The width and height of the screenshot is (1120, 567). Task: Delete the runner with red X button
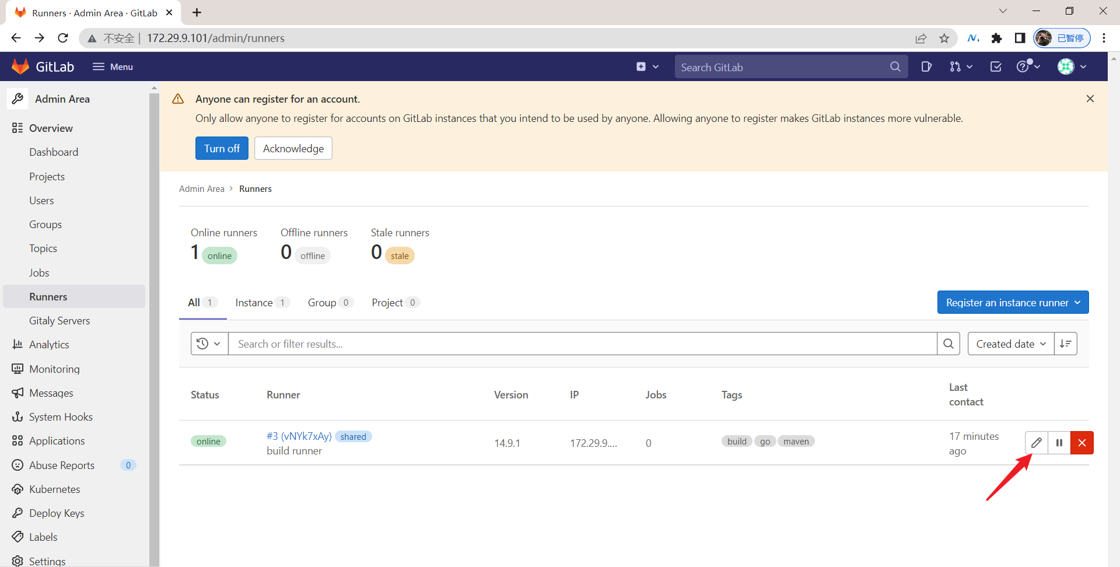(1081, 442)
